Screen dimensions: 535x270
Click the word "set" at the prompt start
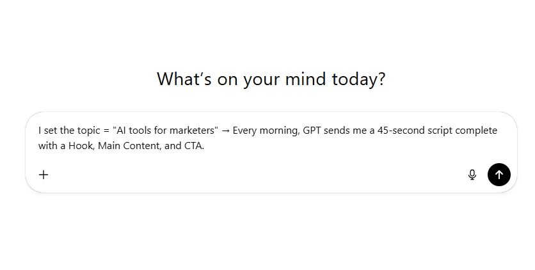[x=50, y=131]
